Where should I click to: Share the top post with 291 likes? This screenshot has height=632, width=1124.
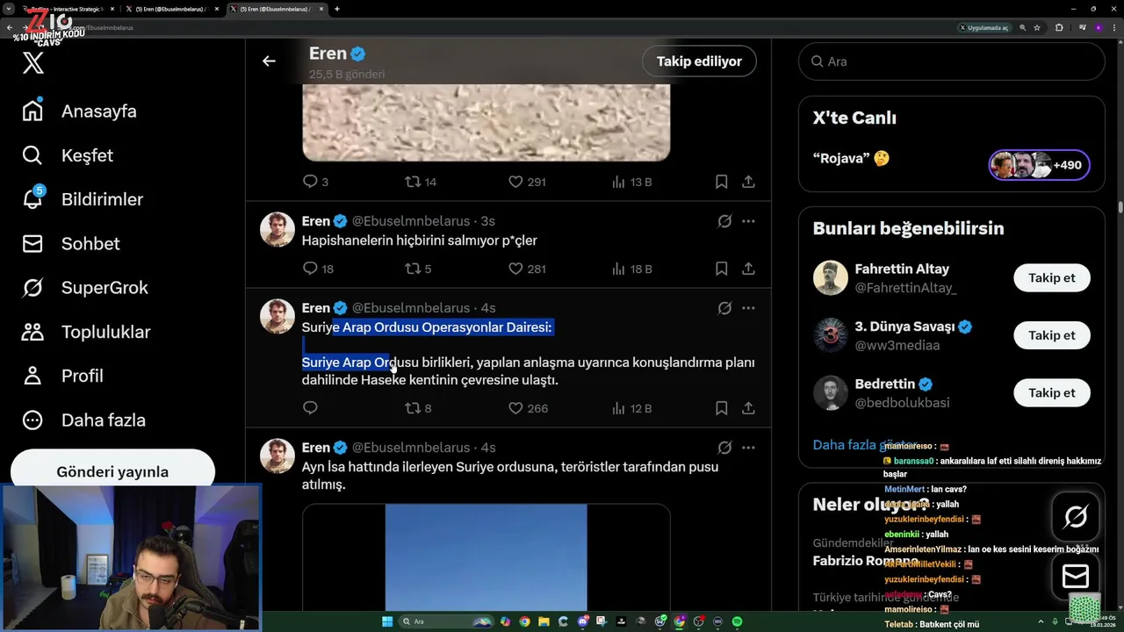point(748,182)
